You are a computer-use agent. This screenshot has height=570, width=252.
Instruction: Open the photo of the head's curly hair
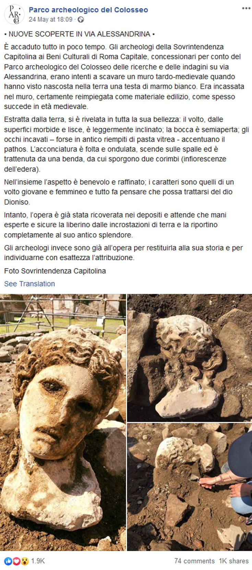click(190, 357)
